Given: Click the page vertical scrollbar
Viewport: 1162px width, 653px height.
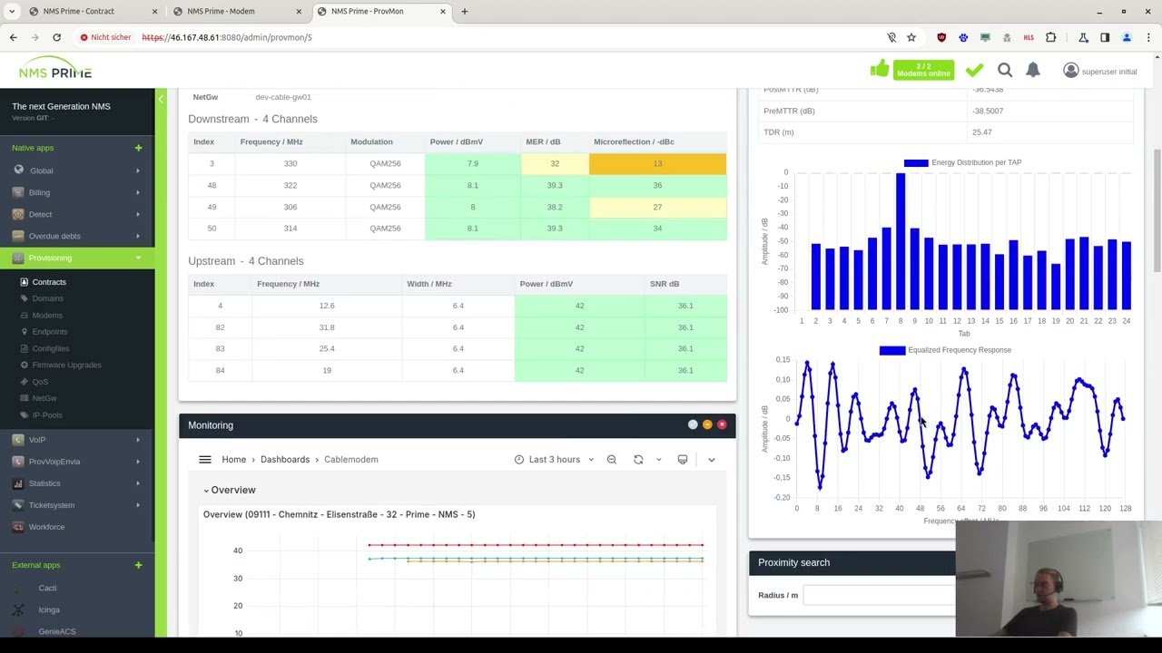Looking at the screenshot, I should tap(1157, 209).
